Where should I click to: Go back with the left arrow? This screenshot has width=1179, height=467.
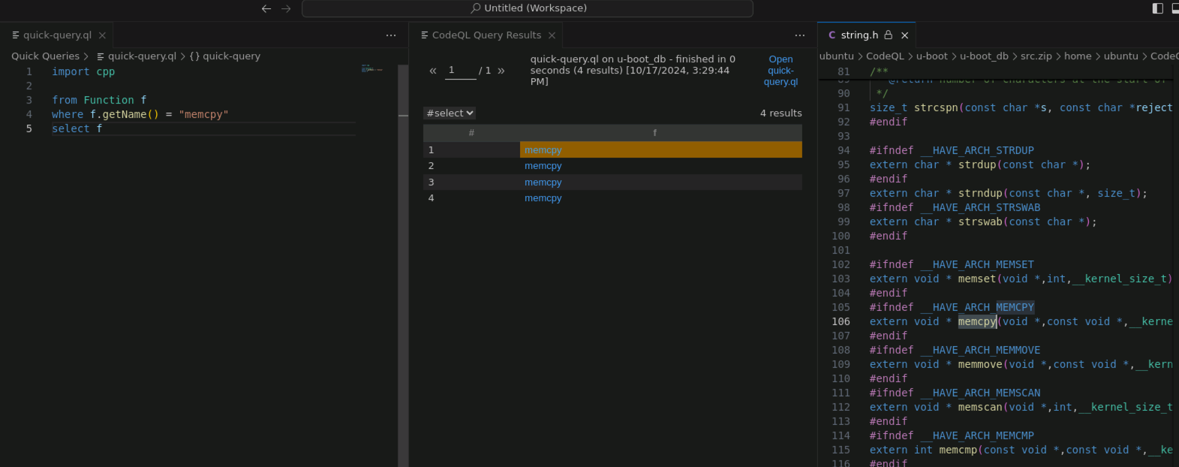pyautogui.click(x=266, y=8)
